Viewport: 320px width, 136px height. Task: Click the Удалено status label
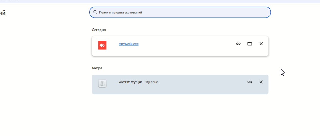click(152, 82)
